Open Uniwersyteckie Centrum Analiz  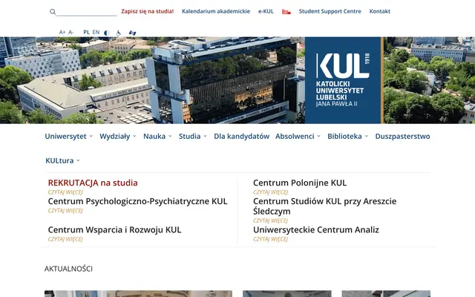point(316,229)
